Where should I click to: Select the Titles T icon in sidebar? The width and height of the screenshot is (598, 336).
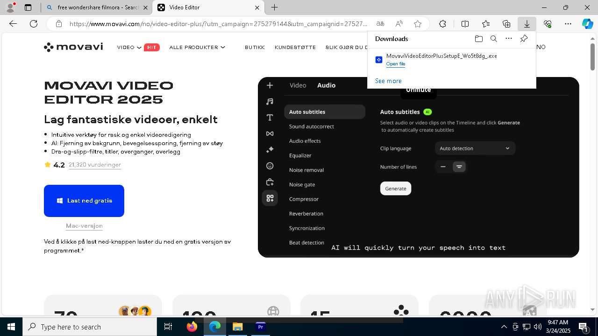(x=270, y=118)
